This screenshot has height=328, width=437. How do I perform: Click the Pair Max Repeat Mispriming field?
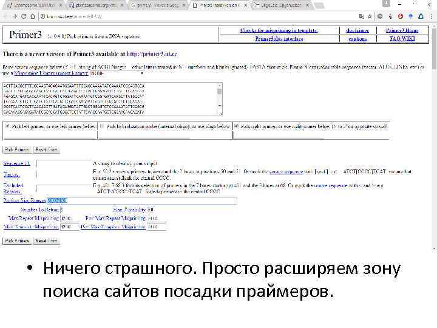point(157,219)
